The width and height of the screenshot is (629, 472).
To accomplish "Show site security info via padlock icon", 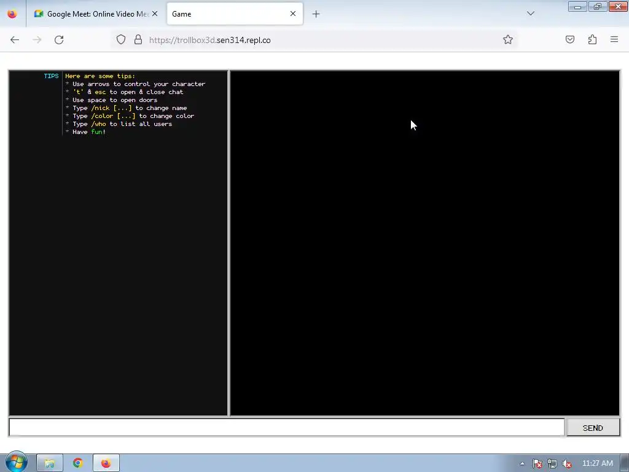I will pyautogui.click(x=138, y=40).
